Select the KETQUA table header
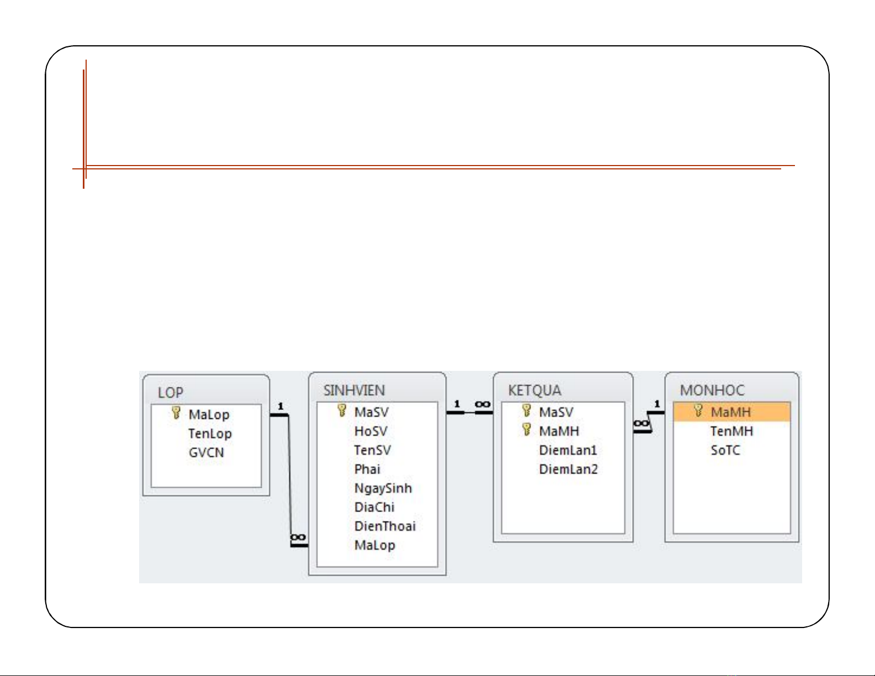Image resolution: width=875 pixels, height=676 pixels. pyautogui.click(x=562, y=390)
